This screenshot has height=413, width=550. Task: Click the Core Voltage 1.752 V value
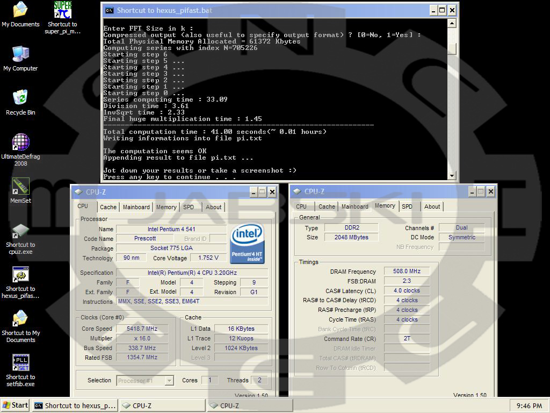(x=208, y=258)
